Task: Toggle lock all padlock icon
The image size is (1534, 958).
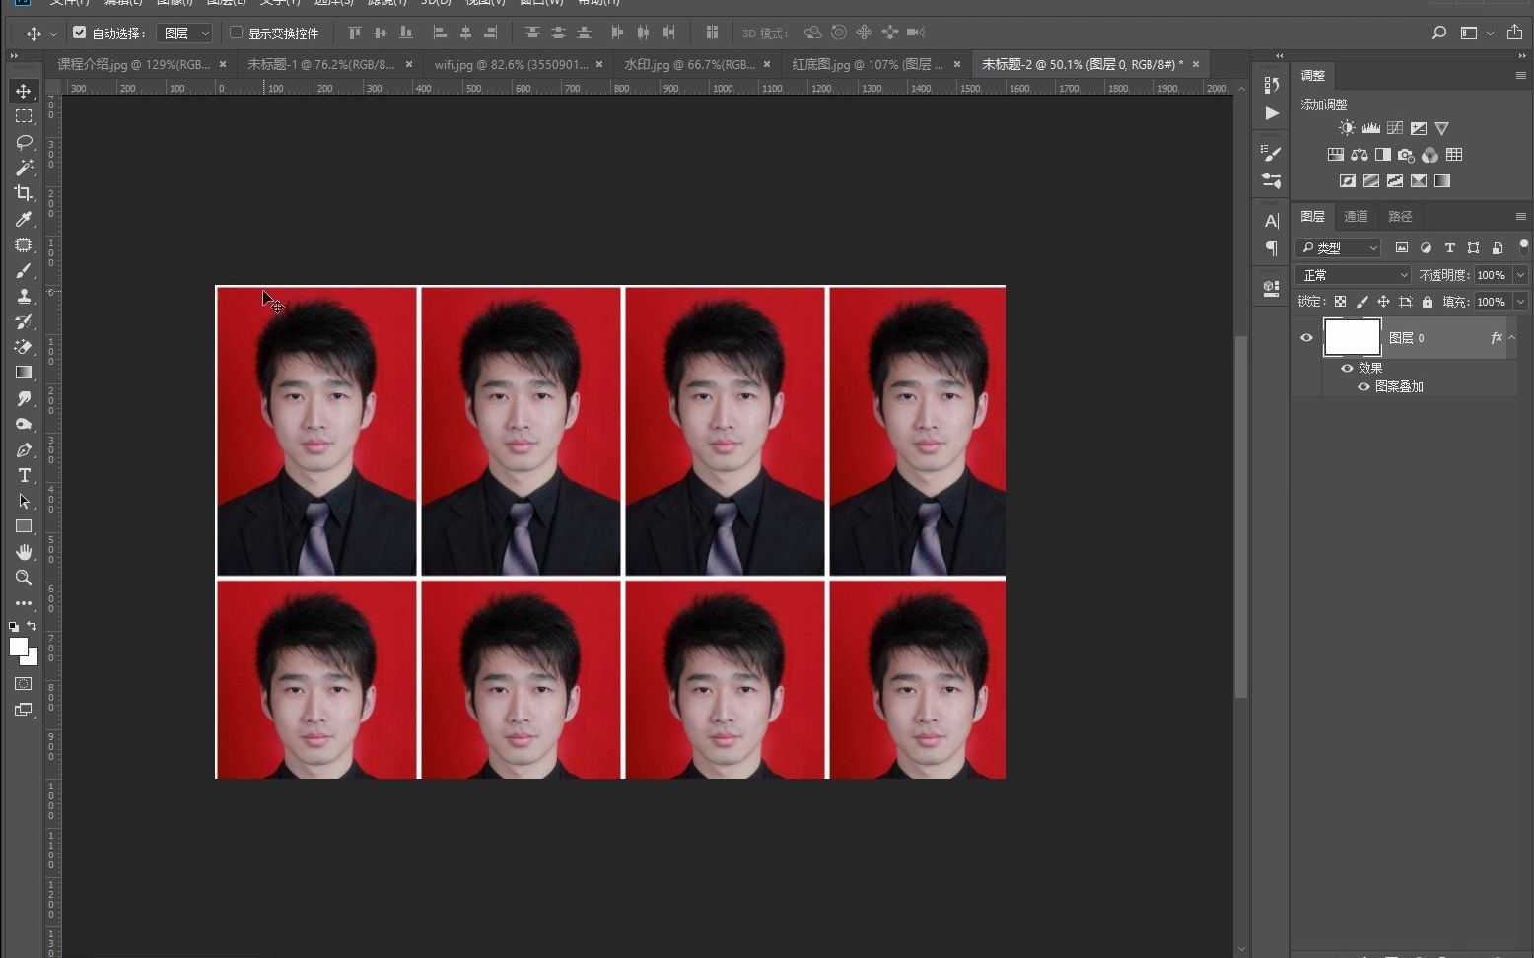Action: 1428,302
